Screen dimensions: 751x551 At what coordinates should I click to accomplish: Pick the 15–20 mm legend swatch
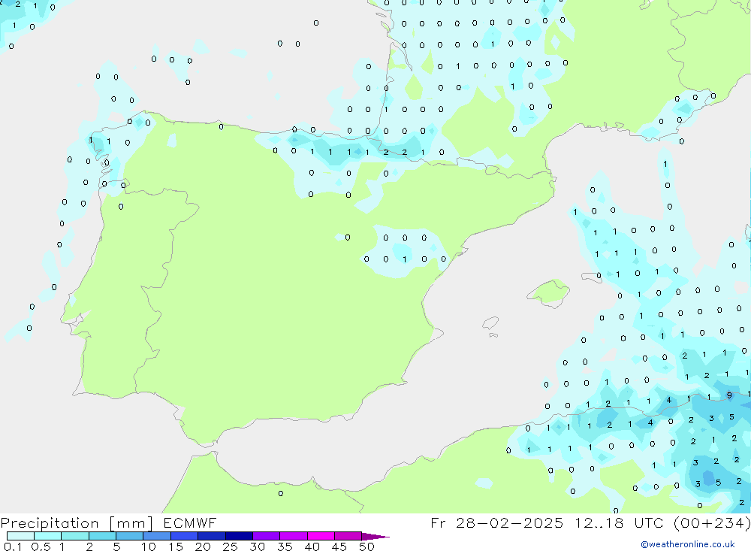click(x=185, y=536)
